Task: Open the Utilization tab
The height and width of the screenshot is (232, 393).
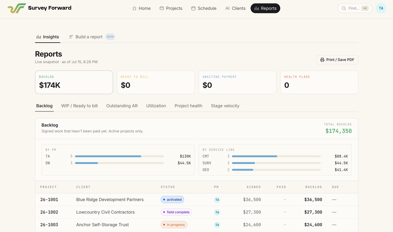Action: [x=156, y=106]
